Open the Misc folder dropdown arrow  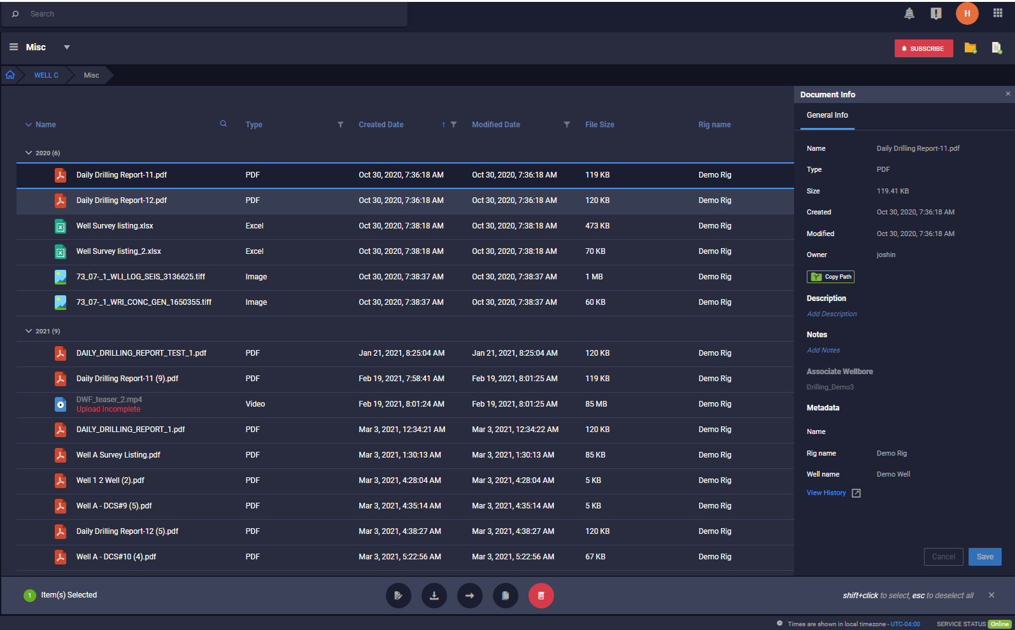67,47
